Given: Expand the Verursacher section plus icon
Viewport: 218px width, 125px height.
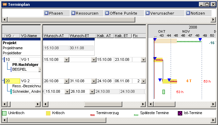Looking at the screenshot, I should (x=147, y=13).
